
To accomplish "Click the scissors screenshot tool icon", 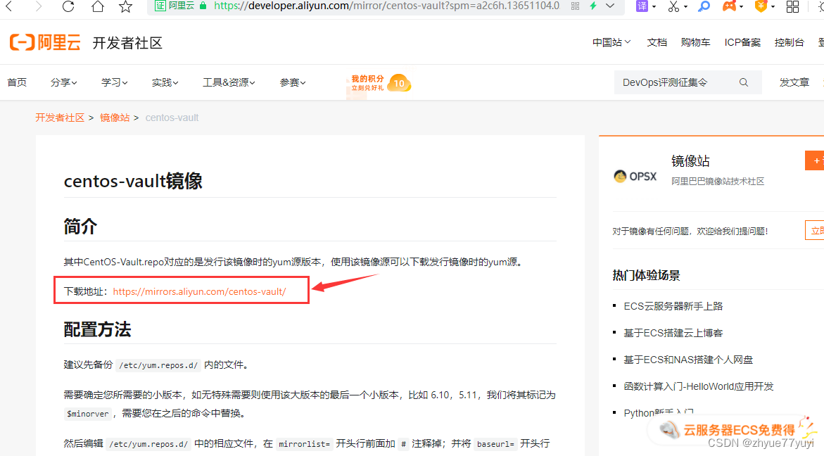I will (x=673, y=6).
